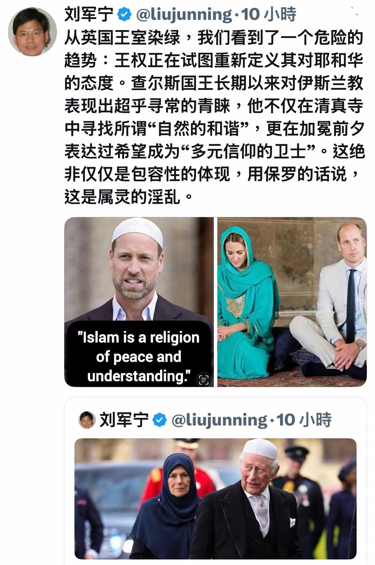
Task: Tap the image scan icon on left photo
Action: (204, 379)
